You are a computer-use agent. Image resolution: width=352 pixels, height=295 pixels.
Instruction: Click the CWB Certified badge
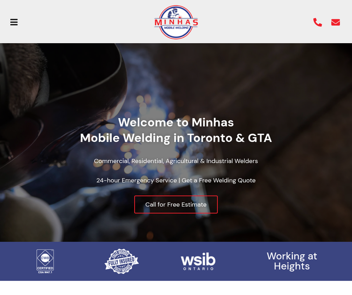click(x=45, y=261)
